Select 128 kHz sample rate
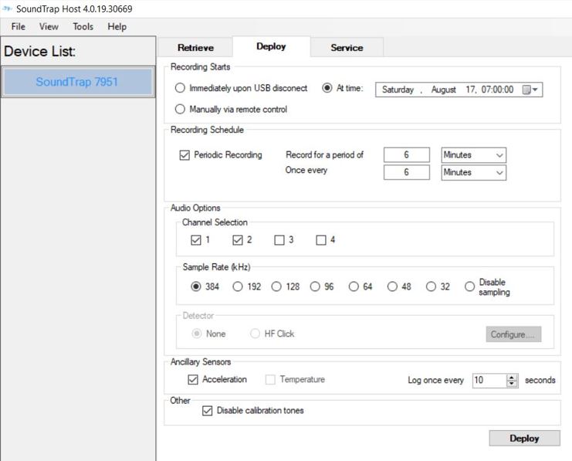This screenshot has height=461, width=572. tap(276, 286)
